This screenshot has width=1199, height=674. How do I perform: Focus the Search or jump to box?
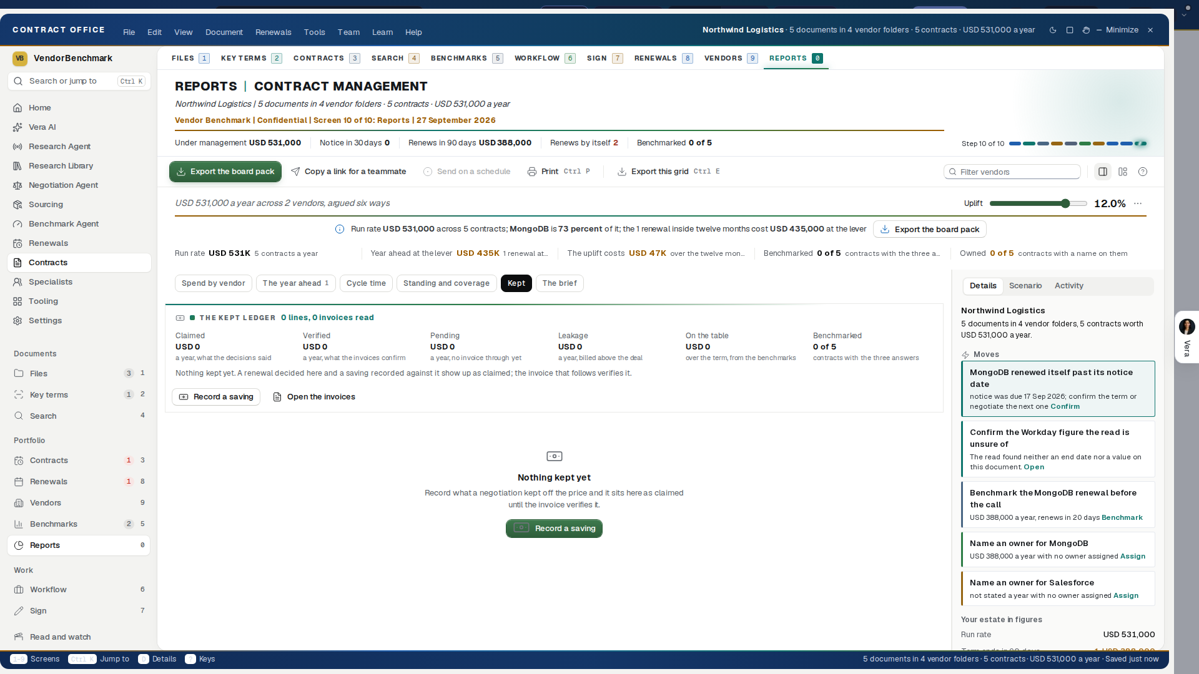(79, 81)
